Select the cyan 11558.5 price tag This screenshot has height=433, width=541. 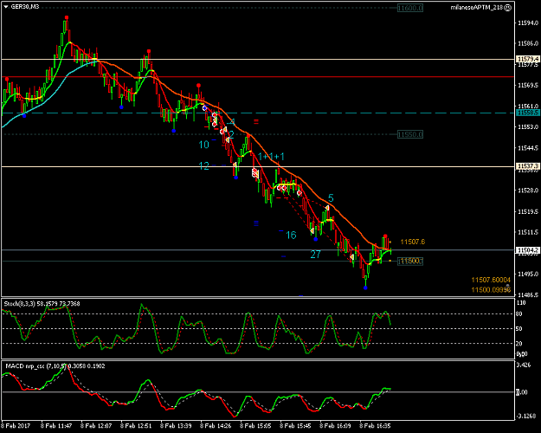tap(527, 113)
